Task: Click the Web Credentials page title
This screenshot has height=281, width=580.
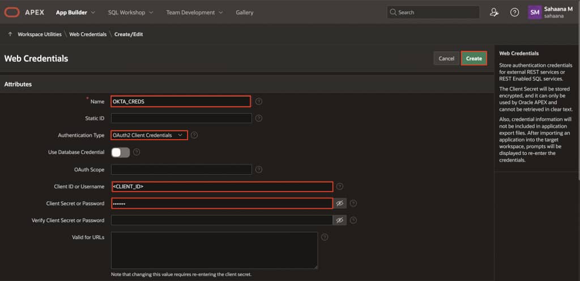Action: tap(36, 58)
